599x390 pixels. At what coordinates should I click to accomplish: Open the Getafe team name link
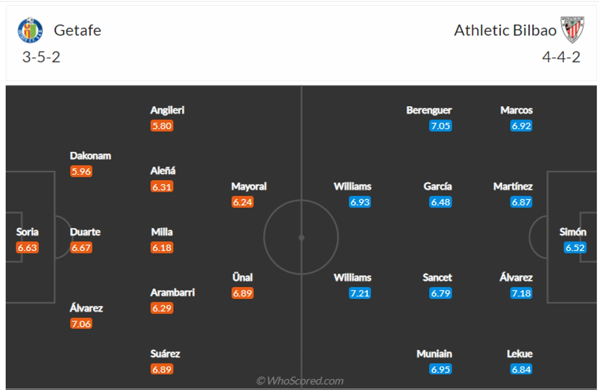coord(78,30)
